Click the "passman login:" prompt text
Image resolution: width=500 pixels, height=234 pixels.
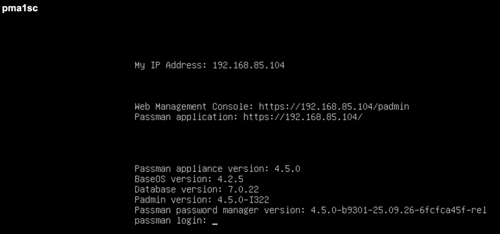coord(170,220)
